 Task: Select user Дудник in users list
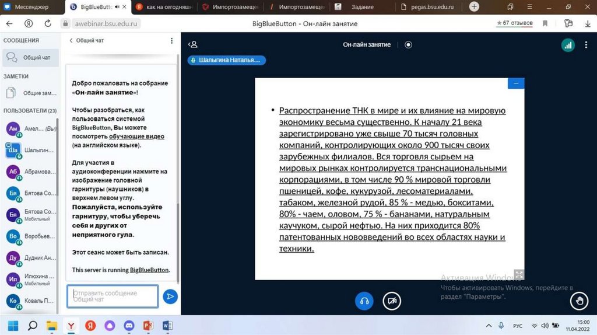click(30, 257)
